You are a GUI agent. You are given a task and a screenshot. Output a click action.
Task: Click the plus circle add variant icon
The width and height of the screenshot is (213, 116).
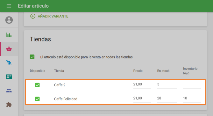tap(33, 16)
